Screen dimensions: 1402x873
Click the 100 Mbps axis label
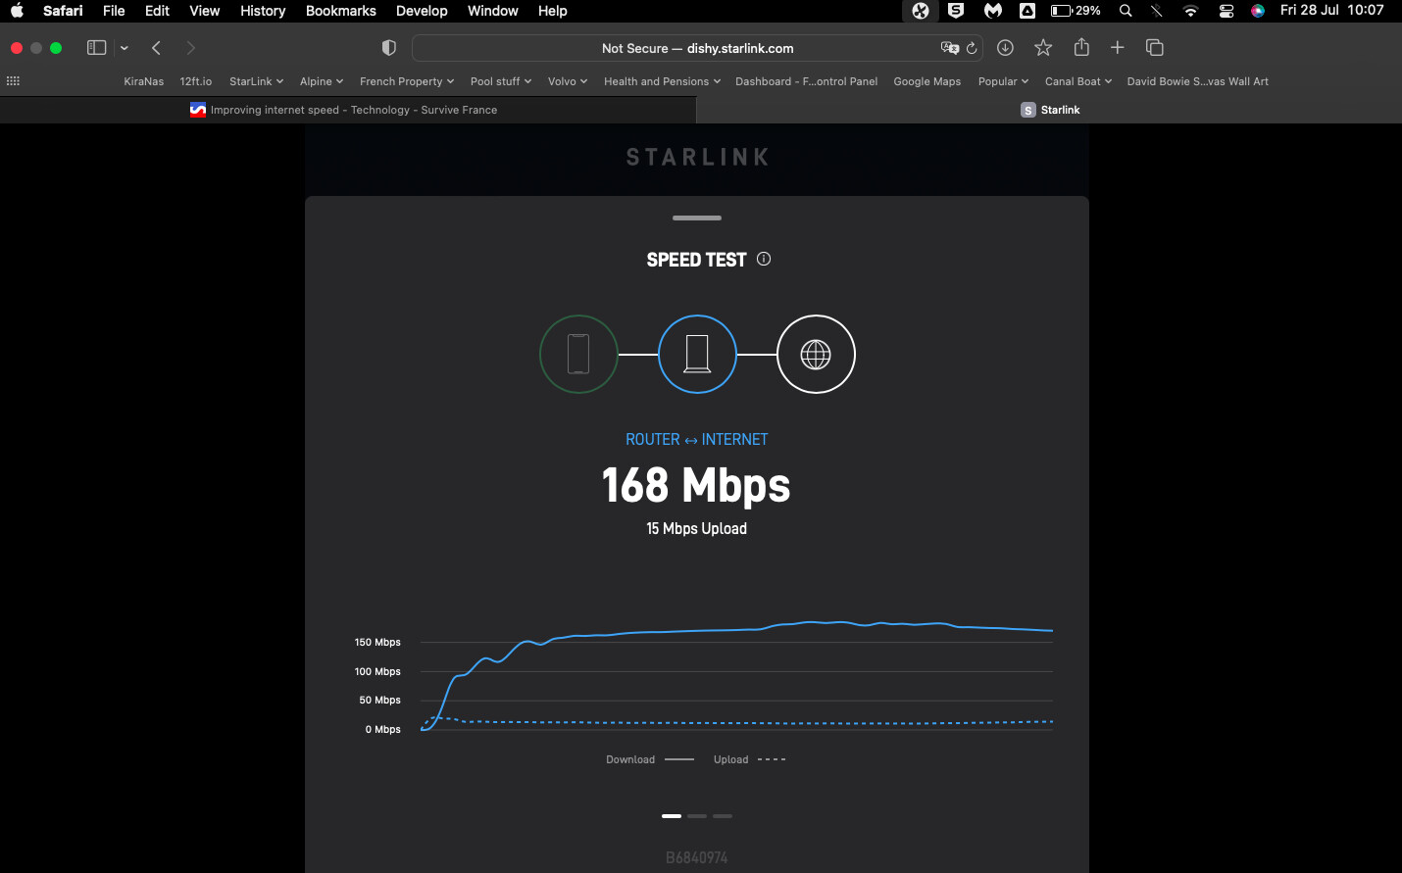[x=377, y=671]
